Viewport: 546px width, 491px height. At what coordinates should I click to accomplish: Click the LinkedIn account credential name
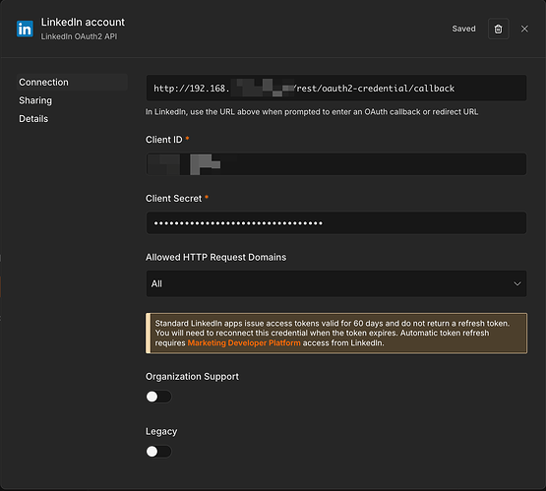83,23
